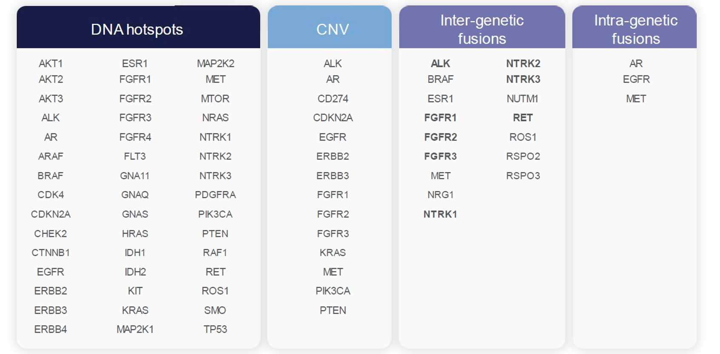Click CDKN2A in the CNV column
Viewport: 720px width, 354px height.
(333, 118)
